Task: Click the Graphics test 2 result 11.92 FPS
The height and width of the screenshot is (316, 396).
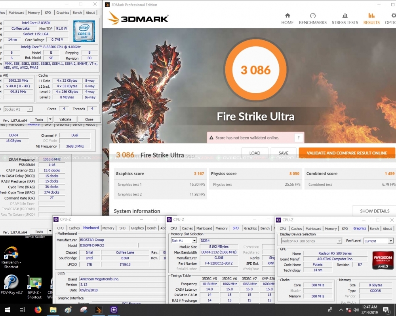Action: [197, 194]
